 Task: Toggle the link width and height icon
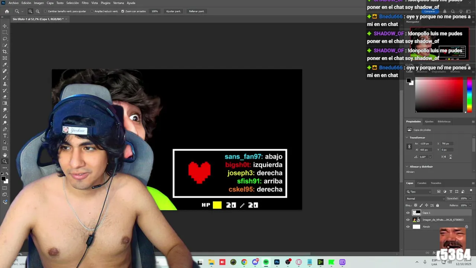(x=409, y=147)
